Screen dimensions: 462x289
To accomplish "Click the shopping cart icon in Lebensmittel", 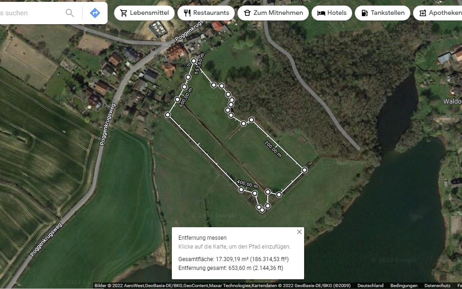I will tap(124, 13).
